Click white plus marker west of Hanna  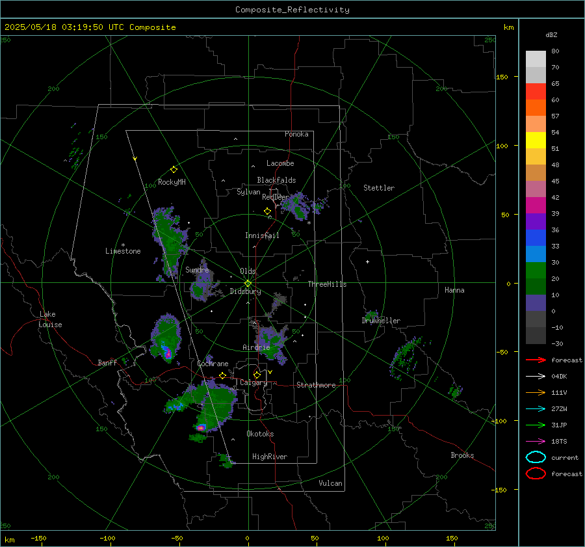(367, 261)
